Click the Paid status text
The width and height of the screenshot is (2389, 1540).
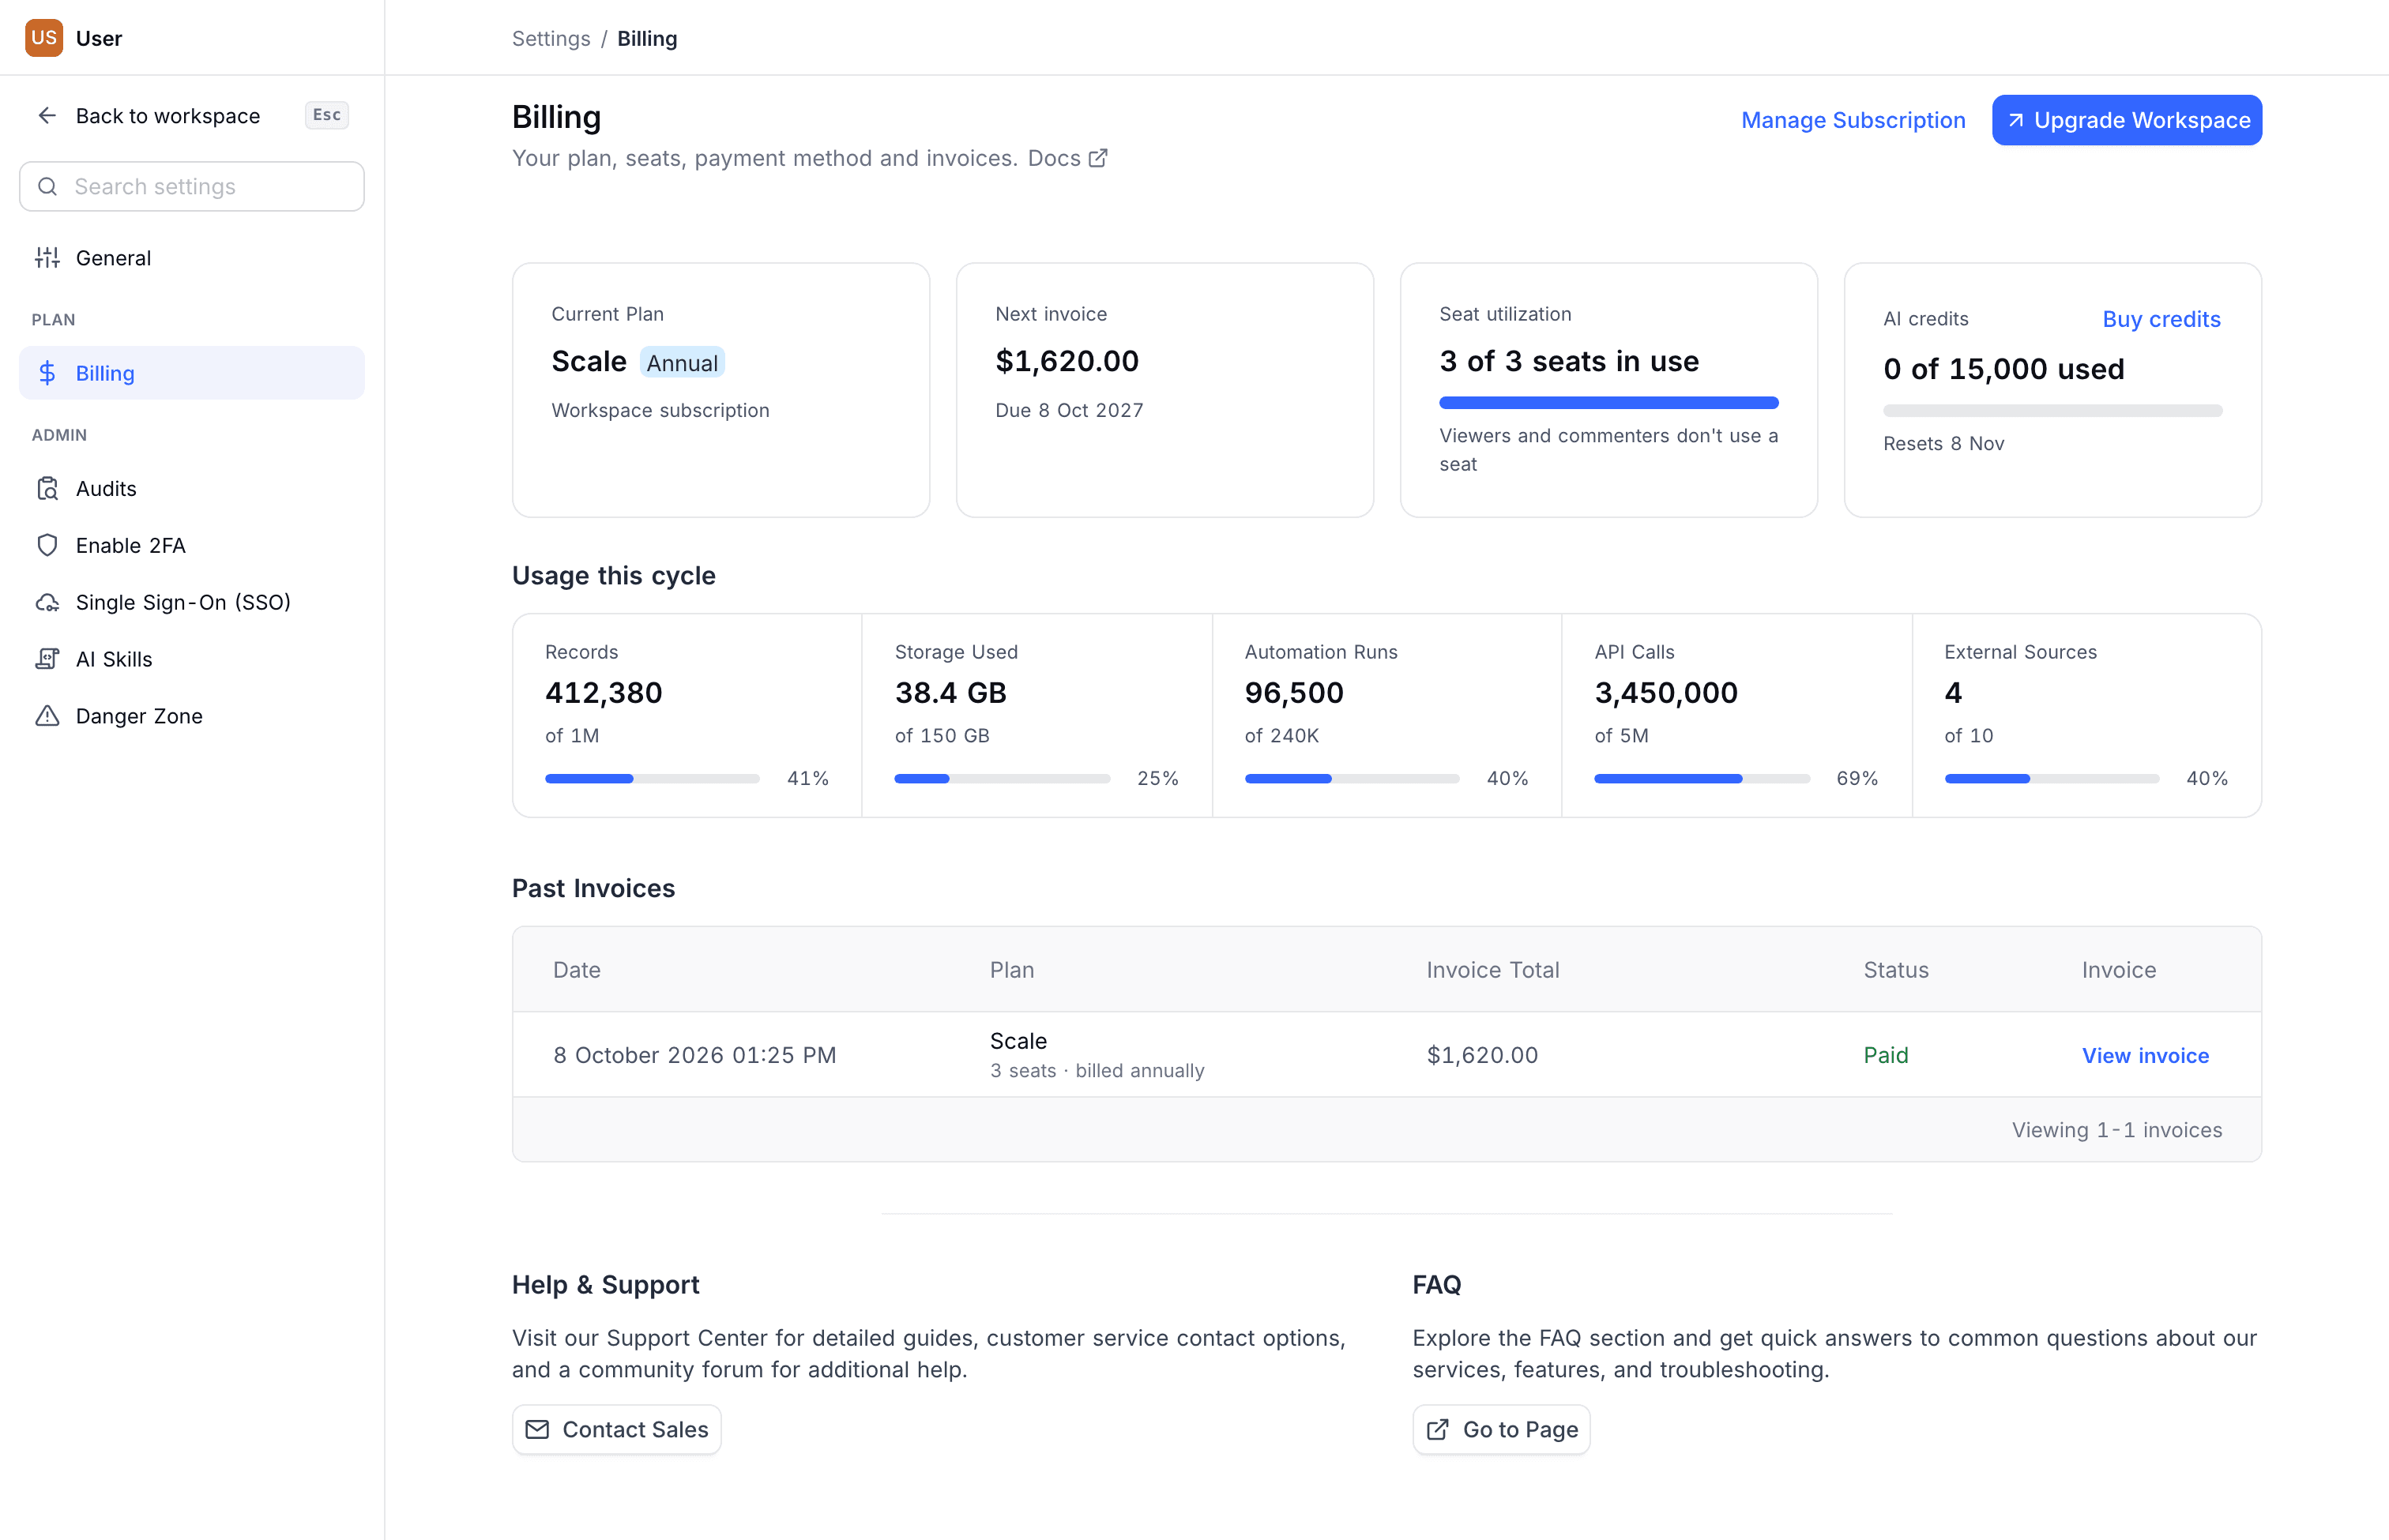tap(1885, 1056)
